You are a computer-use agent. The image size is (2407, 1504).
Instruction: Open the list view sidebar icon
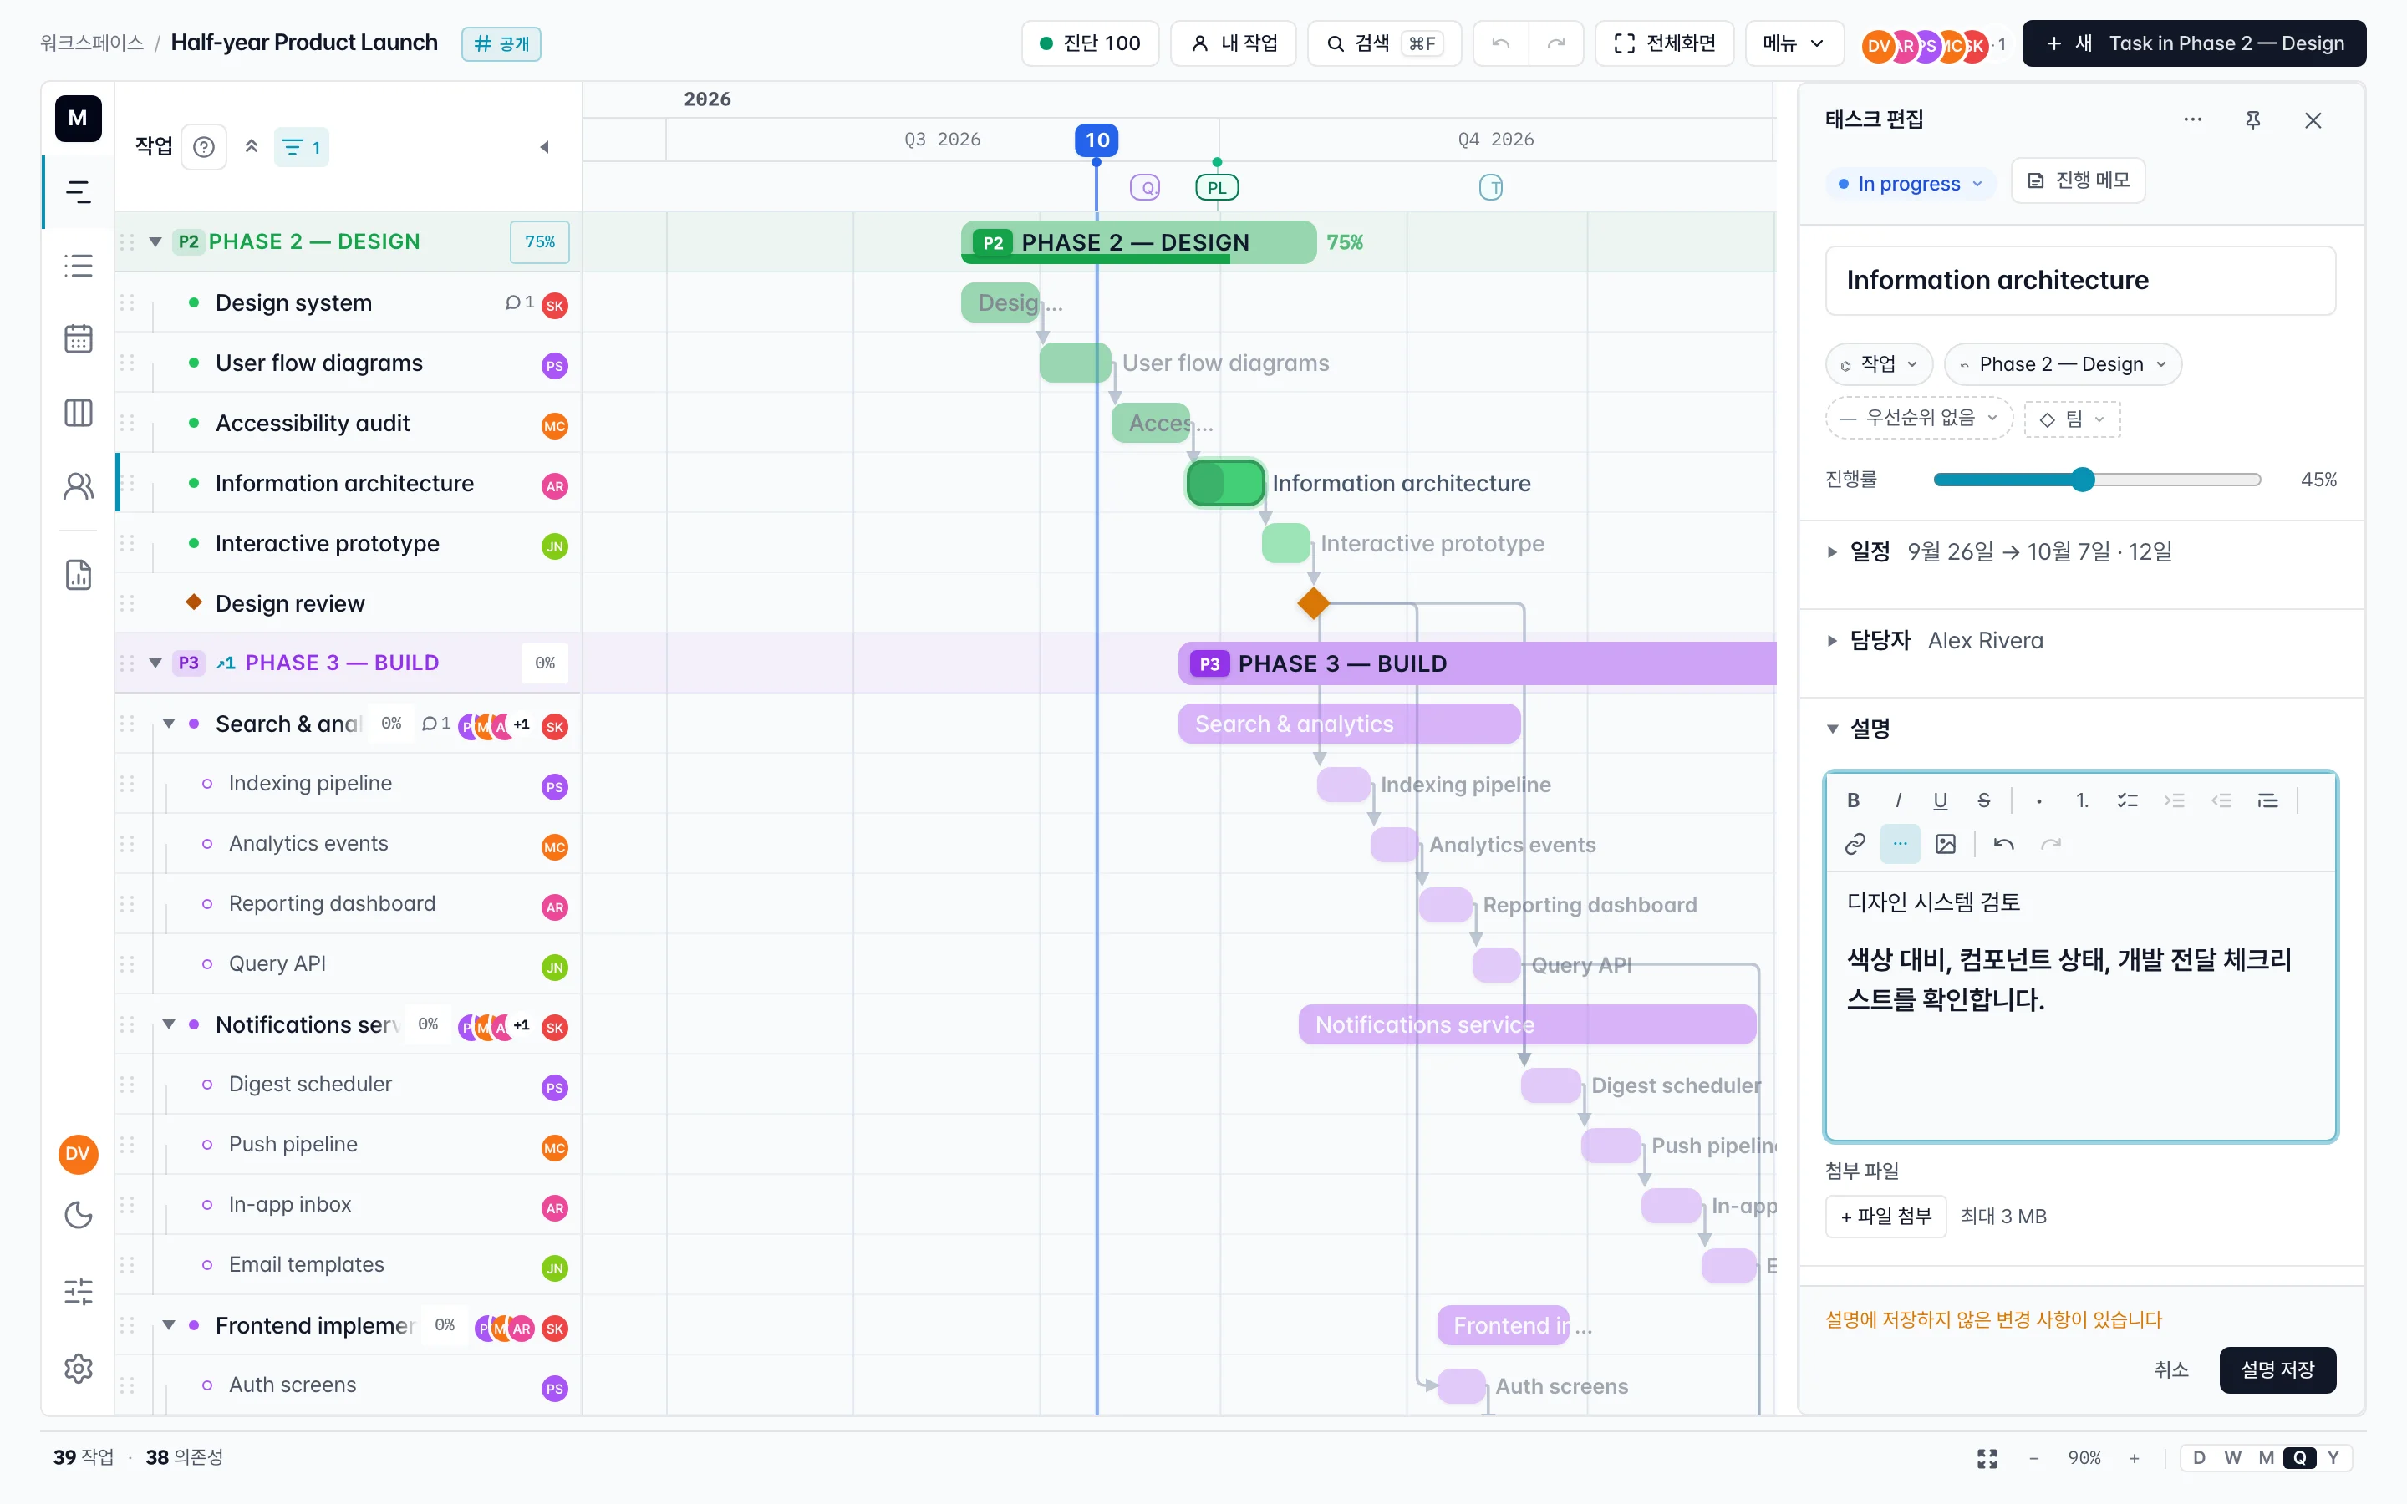79,266
